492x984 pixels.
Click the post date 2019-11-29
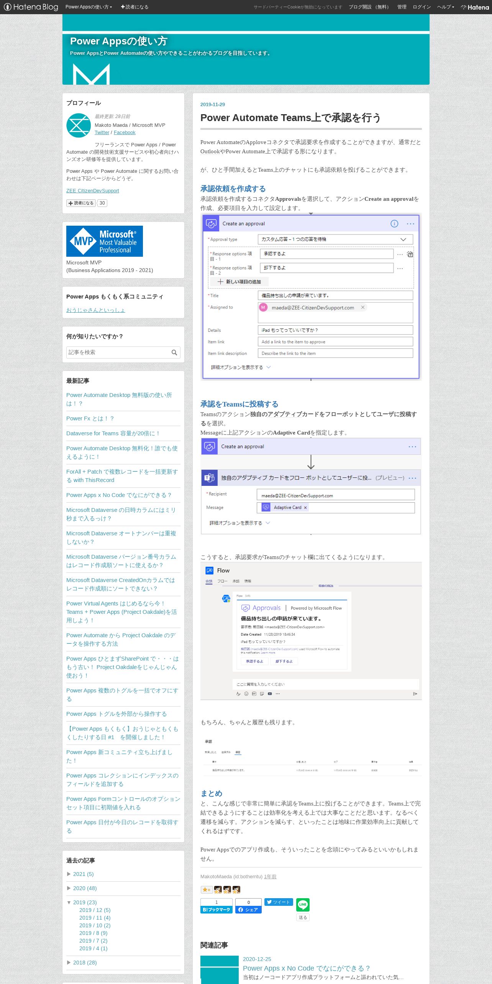click(213, 105)
